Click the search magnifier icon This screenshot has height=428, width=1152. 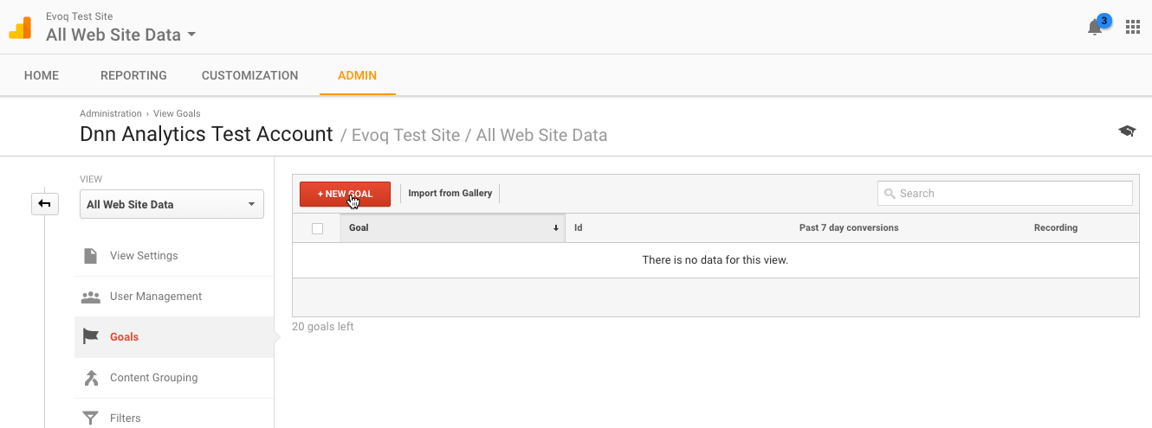[890, 194]
